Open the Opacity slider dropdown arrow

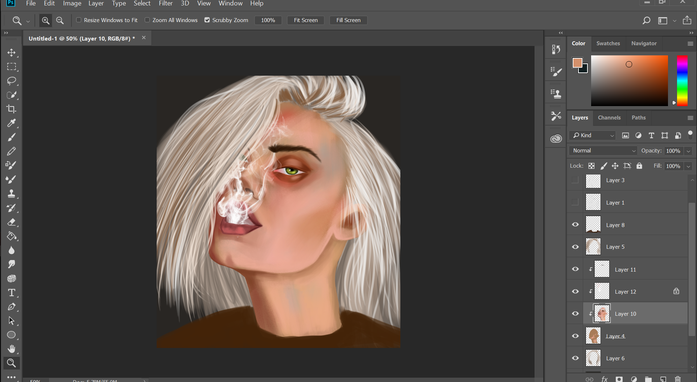pyautogui.click(x=688, y=151)
